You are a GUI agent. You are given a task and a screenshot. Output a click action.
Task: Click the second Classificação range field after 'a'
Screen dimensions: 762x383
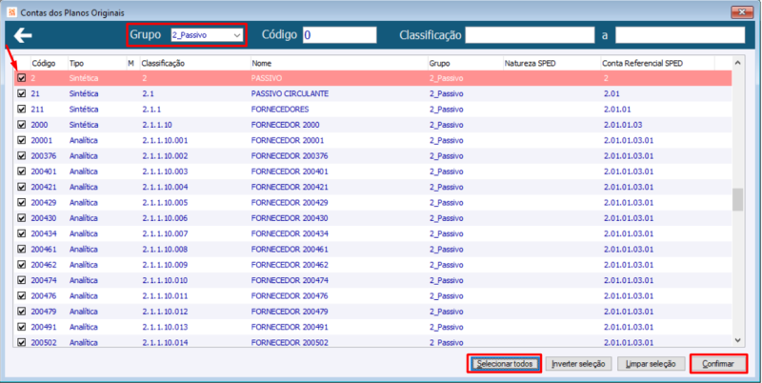coord(680,35)
